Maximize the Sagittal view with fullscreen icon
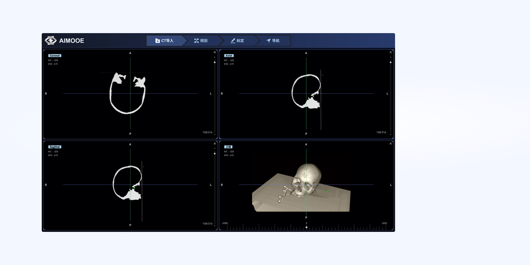This screenshot has height=265, width=530. point(215,143)
